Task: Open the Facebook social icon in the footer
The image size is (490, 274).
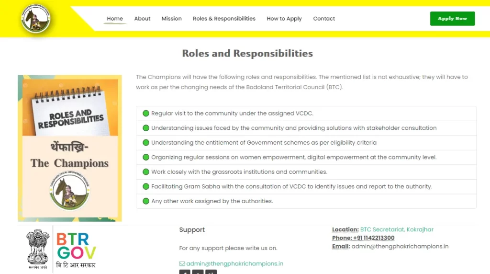Action: pos(185,272)
